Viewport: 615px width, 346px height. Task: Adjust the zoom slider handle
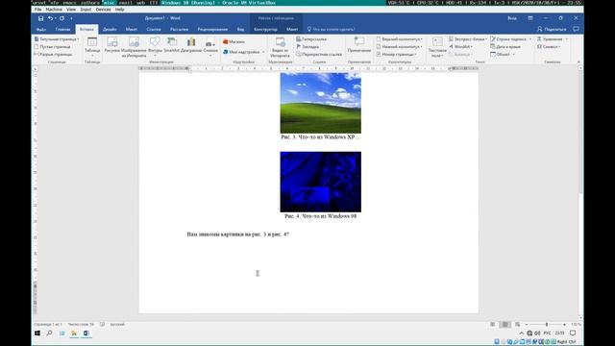click(x=547, y=325)
